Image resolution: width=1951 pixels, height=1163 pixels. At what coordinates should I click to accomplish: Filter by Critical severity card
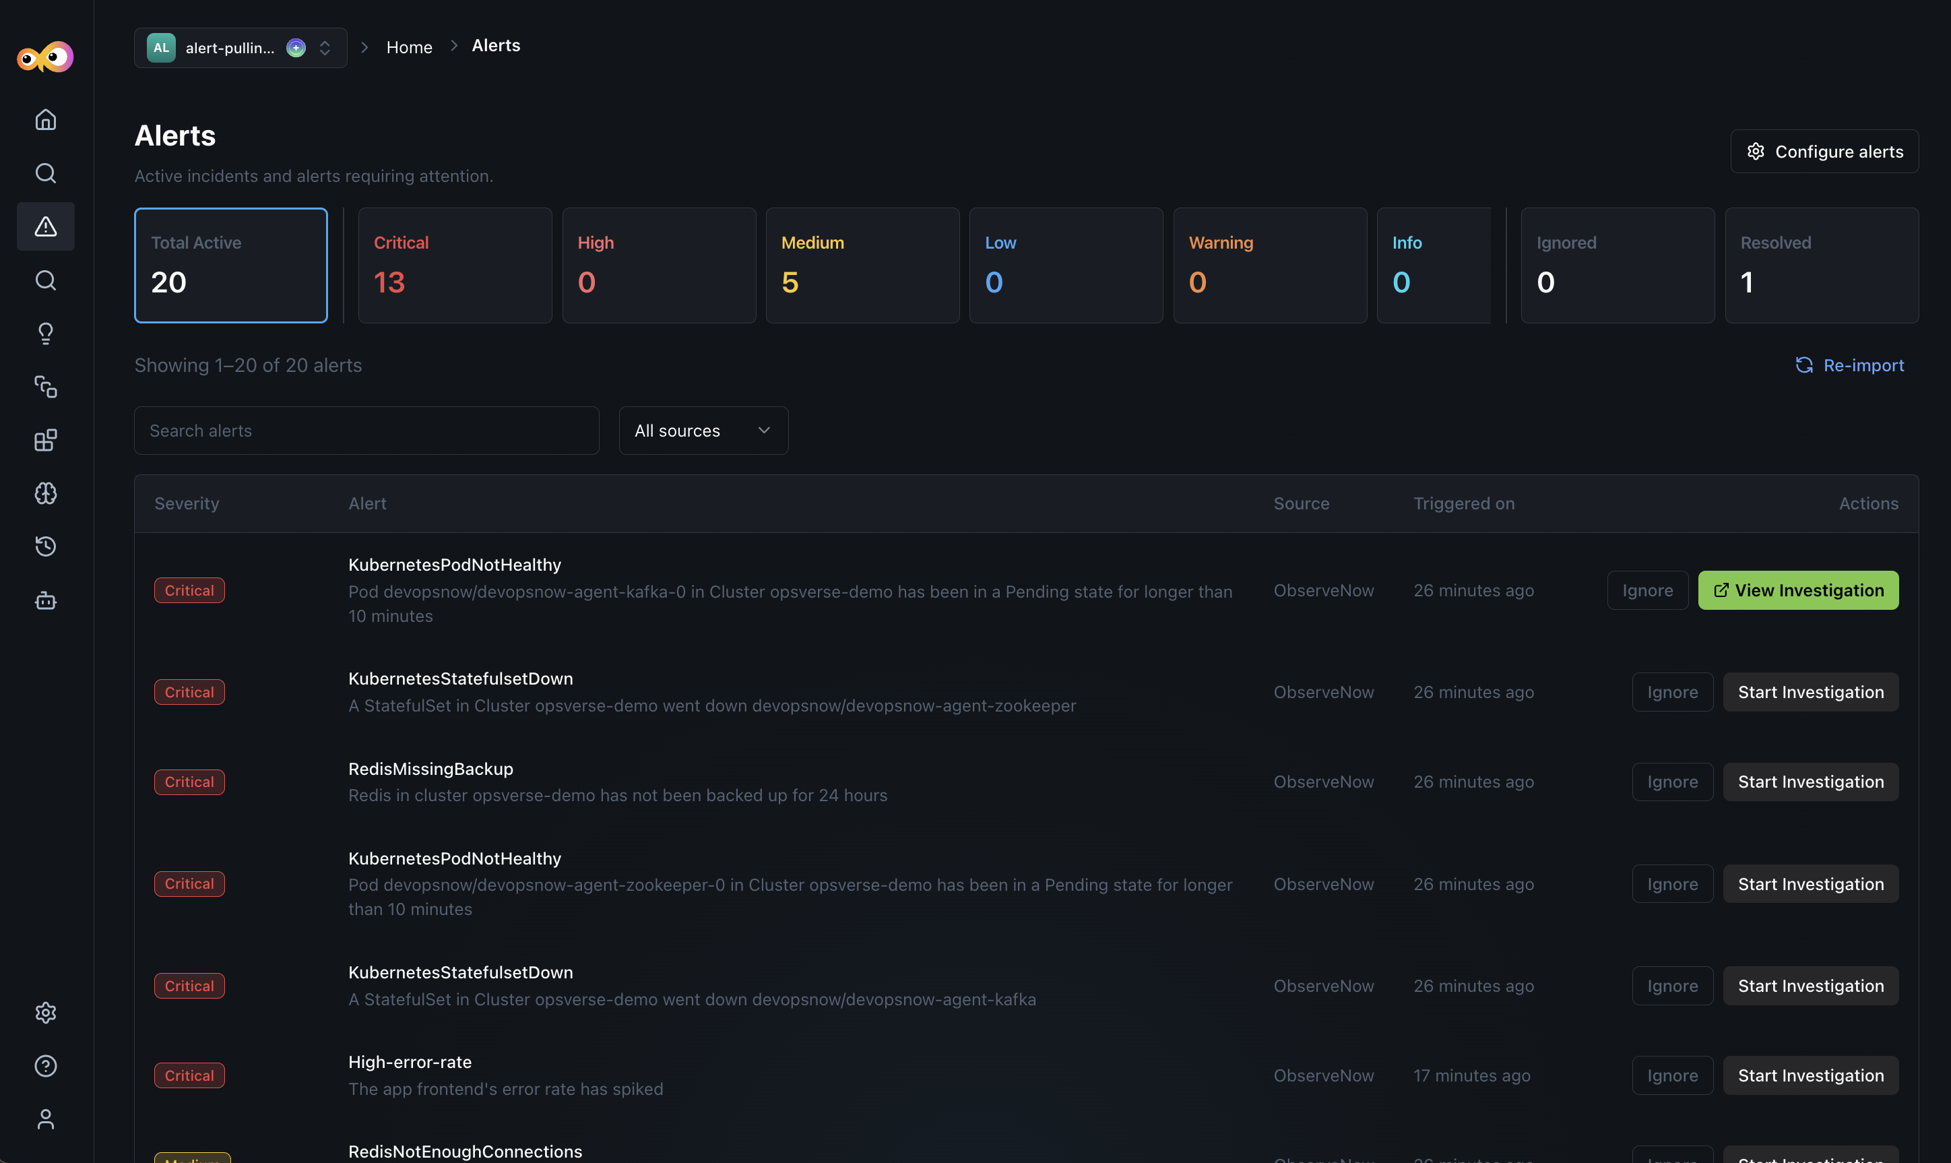455,265
